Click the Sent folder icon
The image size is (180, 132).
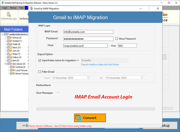point(10,60)
